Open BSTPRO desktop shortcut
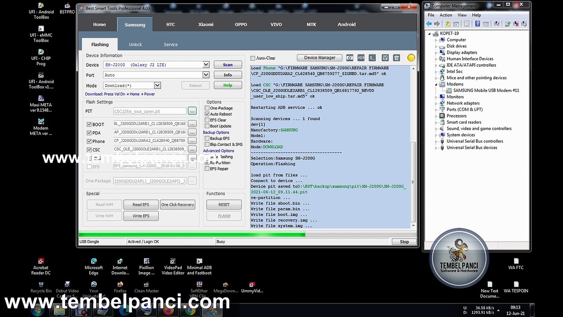 67,8
